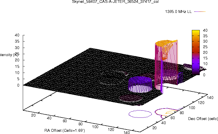Click tick 80 on the RA Offset axis

[80, 124]
